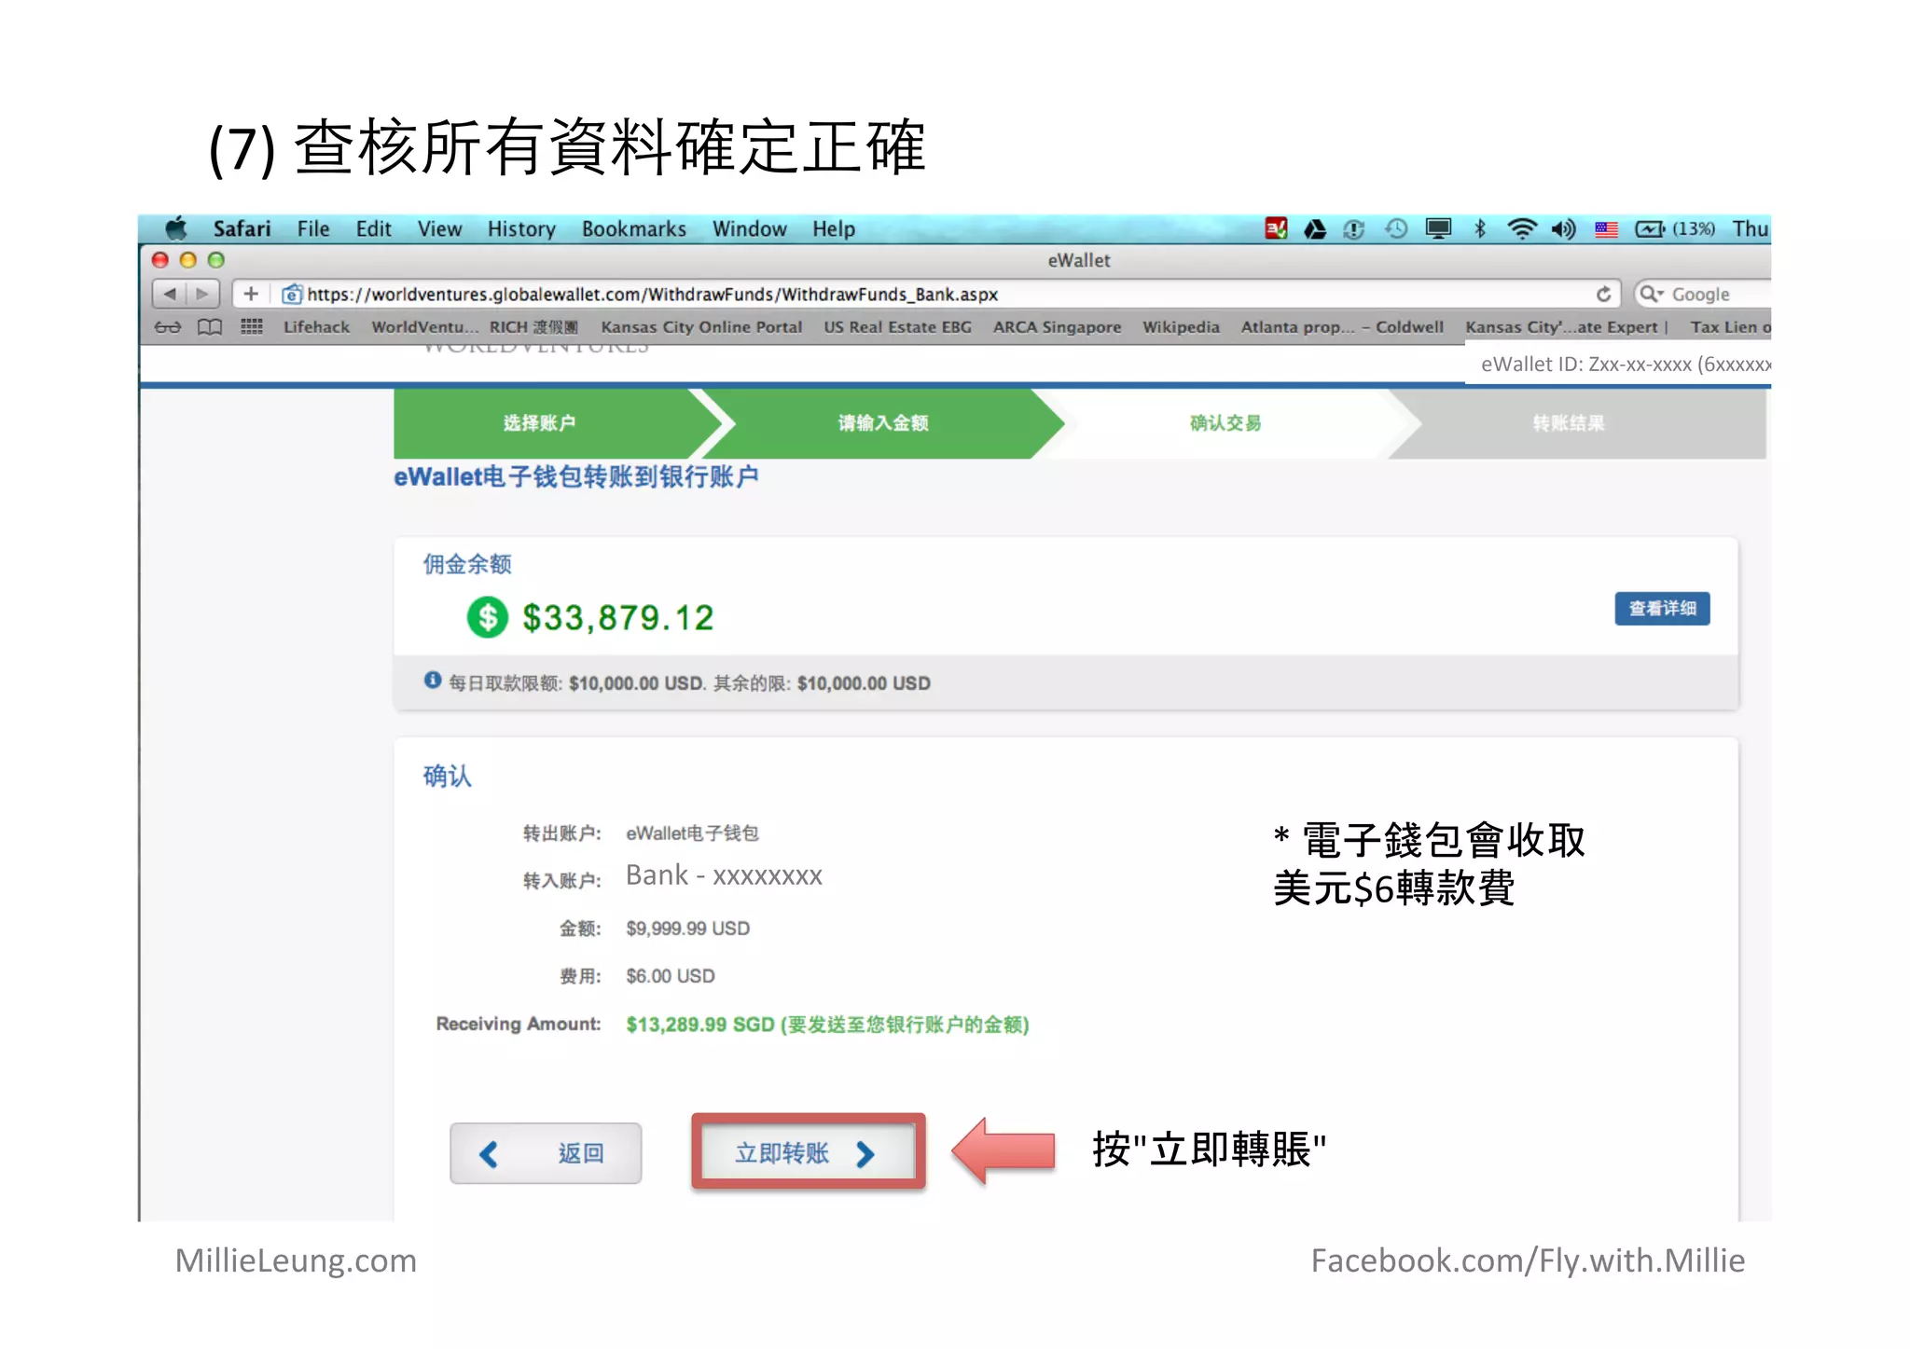Click the 查看详细 button
This screenshot has width=1910, height=1349.
pyautogui.click(x=1662, y=609)
